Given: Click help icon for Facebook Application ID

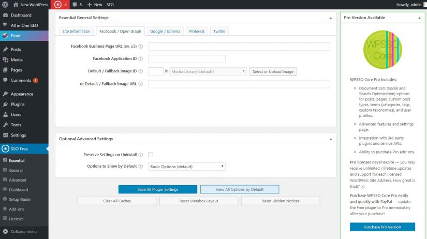Looking at the screenshot, I should coord(140,58).
